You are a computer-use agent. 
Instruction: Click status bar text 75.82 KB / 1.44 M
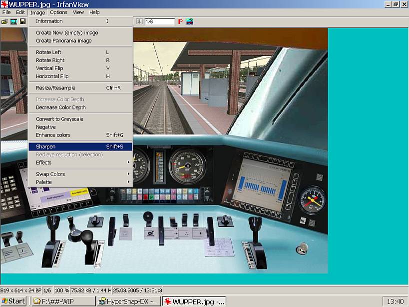point(91,290)
